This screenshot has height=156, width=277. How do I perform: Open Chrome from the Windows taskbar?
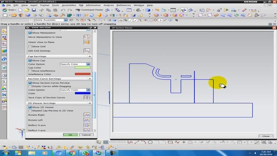pyautogui.click(x=72, y=153)
